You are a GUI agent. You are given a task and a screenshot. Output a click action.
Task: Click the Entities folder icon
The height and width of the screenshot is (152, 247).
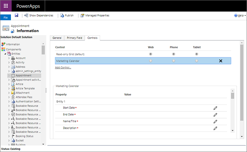click(x=9, y=54)
